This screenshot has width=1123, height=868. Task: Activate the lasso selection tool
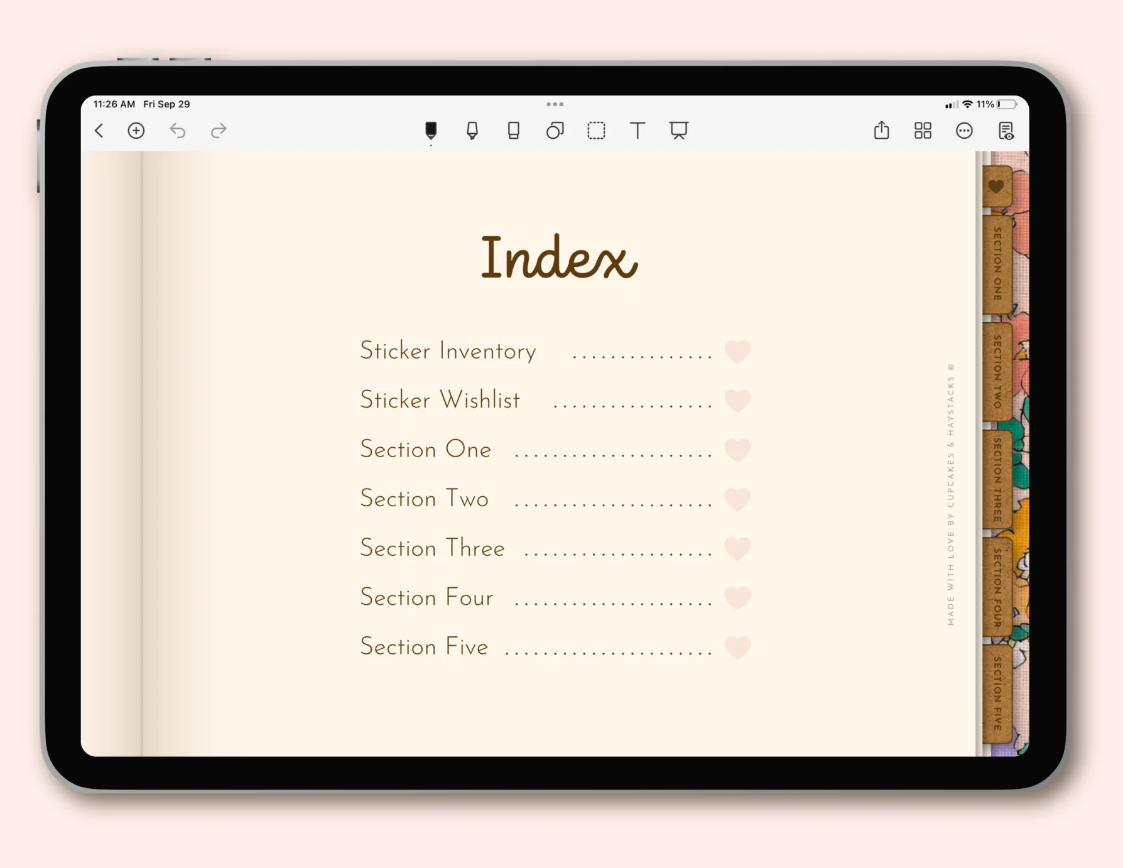(596, 131)
